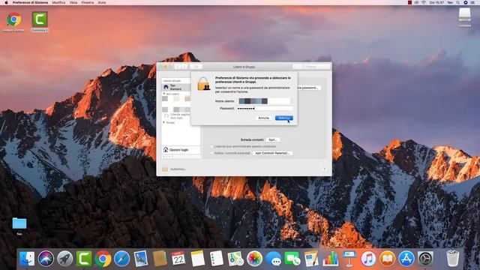Open Notes app in the Dock
Viewport: 480px width, 270px height.
click(197, 259)
